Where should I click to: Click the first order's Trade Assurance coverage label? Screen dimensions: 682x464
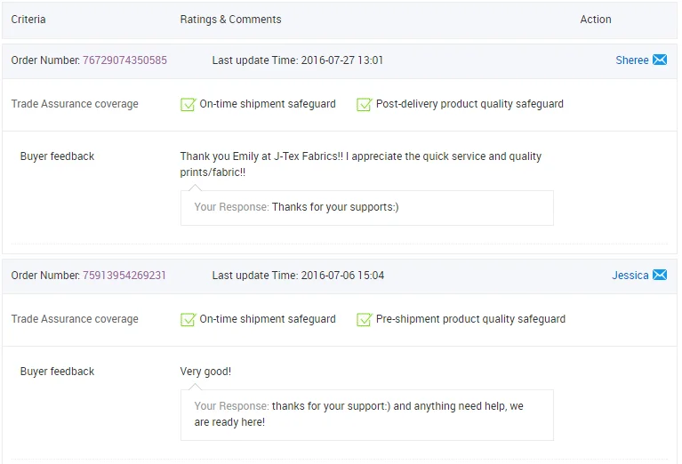point(75,104)
